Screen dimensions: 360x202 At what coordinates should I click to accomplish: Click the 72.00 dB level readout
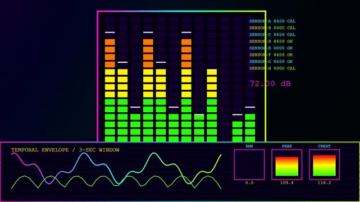[x=270, y=84]
